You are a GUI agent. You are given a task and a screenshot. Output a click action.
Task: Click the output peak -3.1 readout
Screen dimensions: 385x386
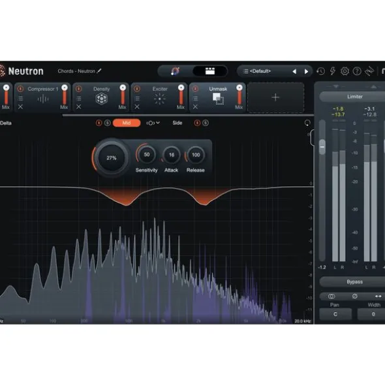[x=369, y=109]
